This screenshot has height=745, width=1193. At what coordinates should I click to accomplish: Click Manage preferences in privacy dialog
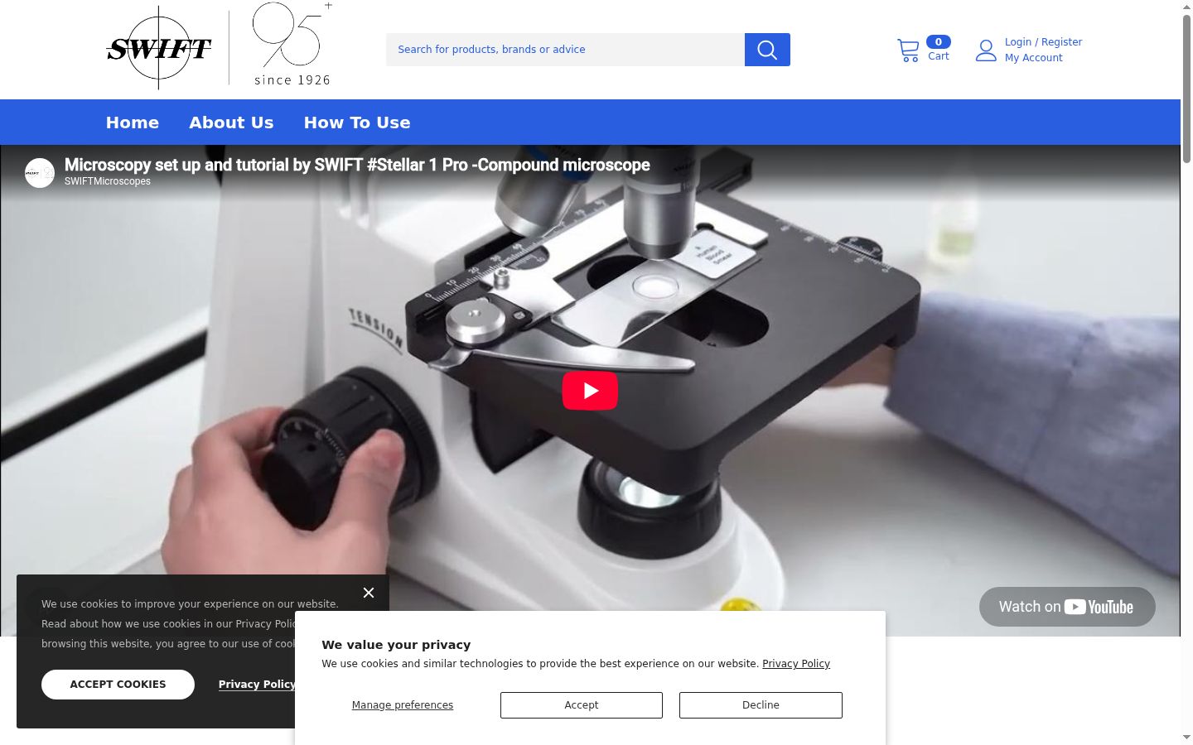403,705
